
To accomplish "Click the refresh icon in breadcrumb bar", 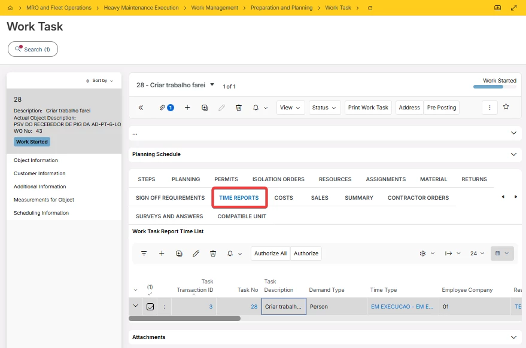I will [x=370, y=8].
